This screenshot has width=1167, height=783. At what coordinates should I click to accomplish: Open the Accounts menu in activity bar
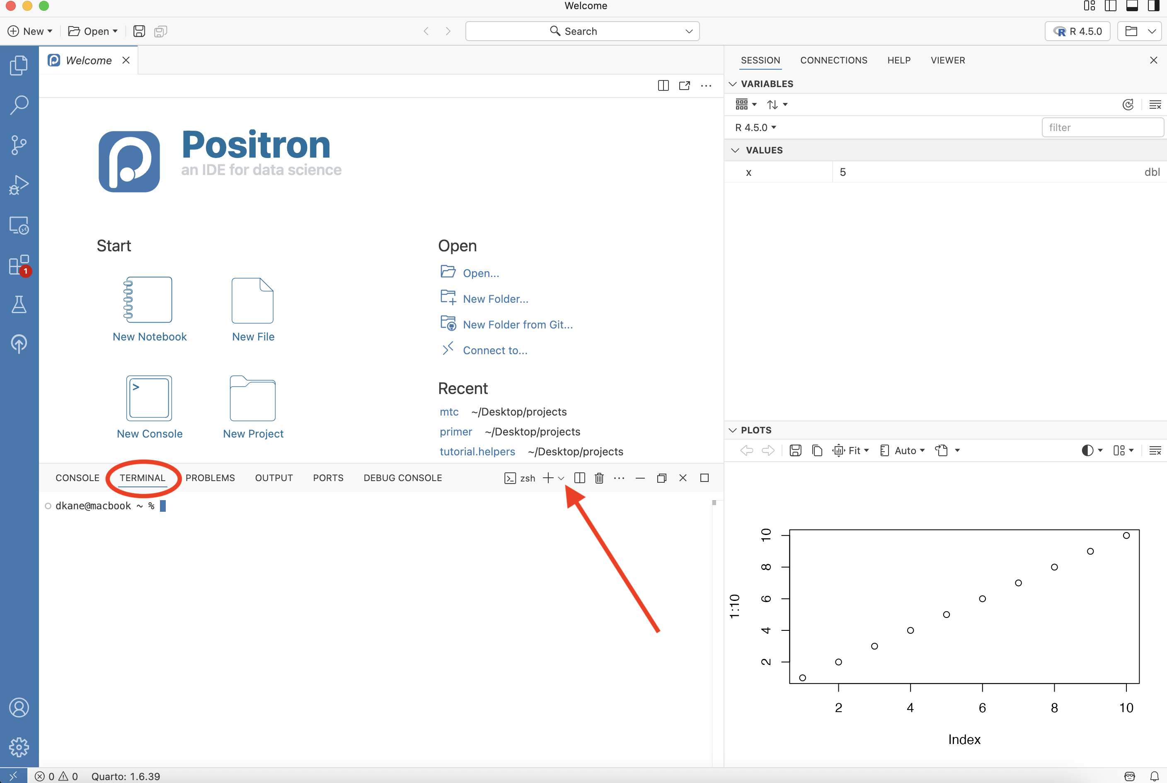(19, 708)
